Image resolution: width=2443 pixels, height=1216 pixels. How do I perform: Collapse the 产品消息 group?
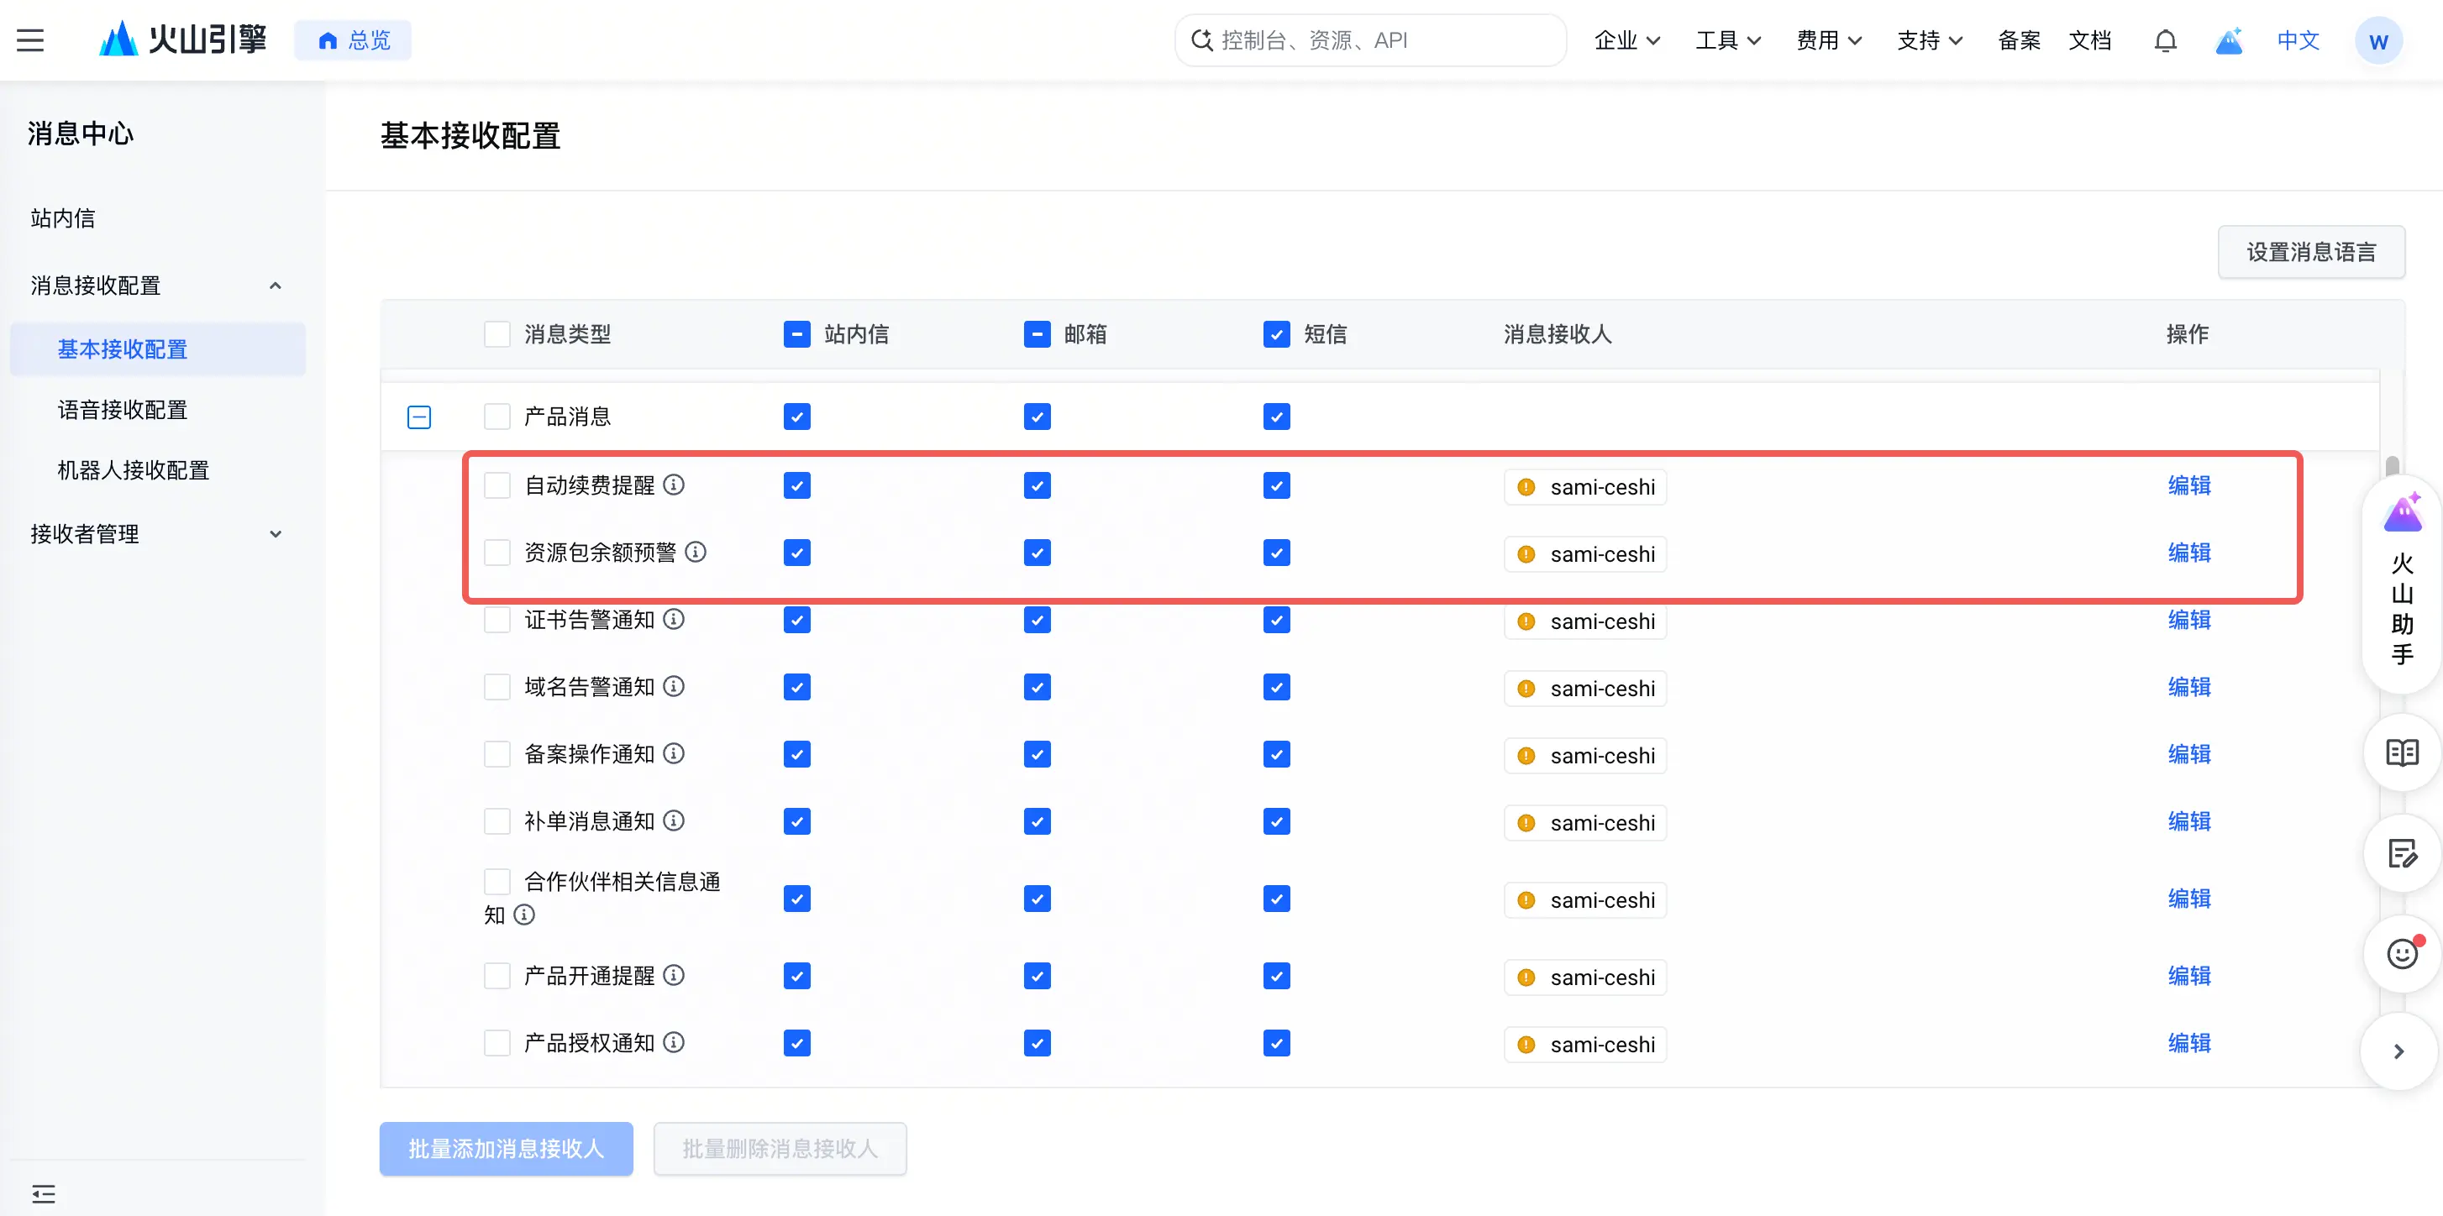pyautogui.click(x=419, y=417)
